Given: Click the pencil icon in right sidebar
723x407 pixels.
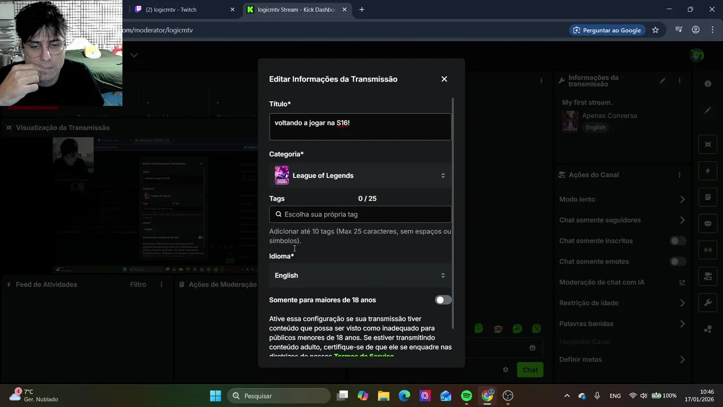Looking at the screenshot, I should [x=708, y=110].
